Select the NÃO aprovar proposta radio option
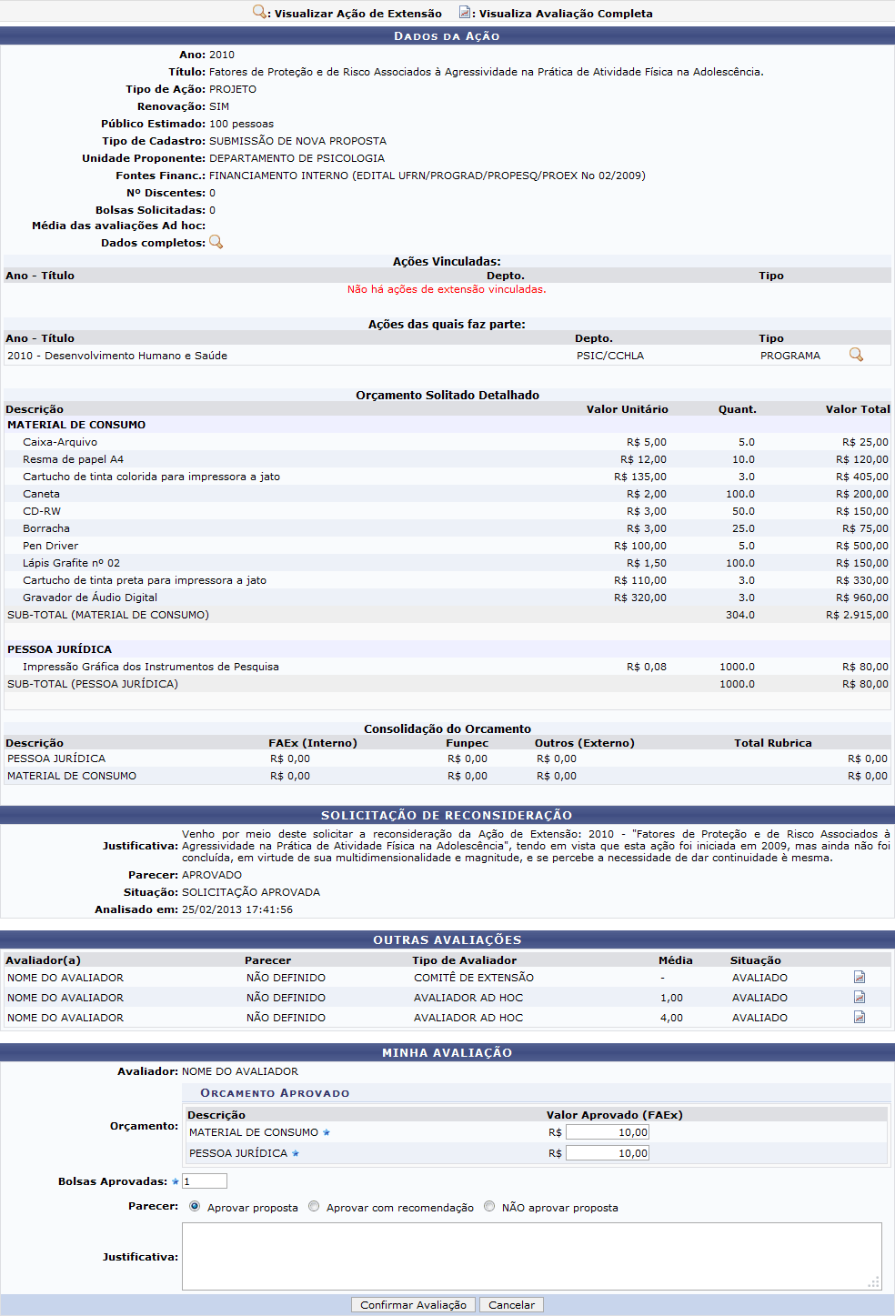 pos(489,1207)
